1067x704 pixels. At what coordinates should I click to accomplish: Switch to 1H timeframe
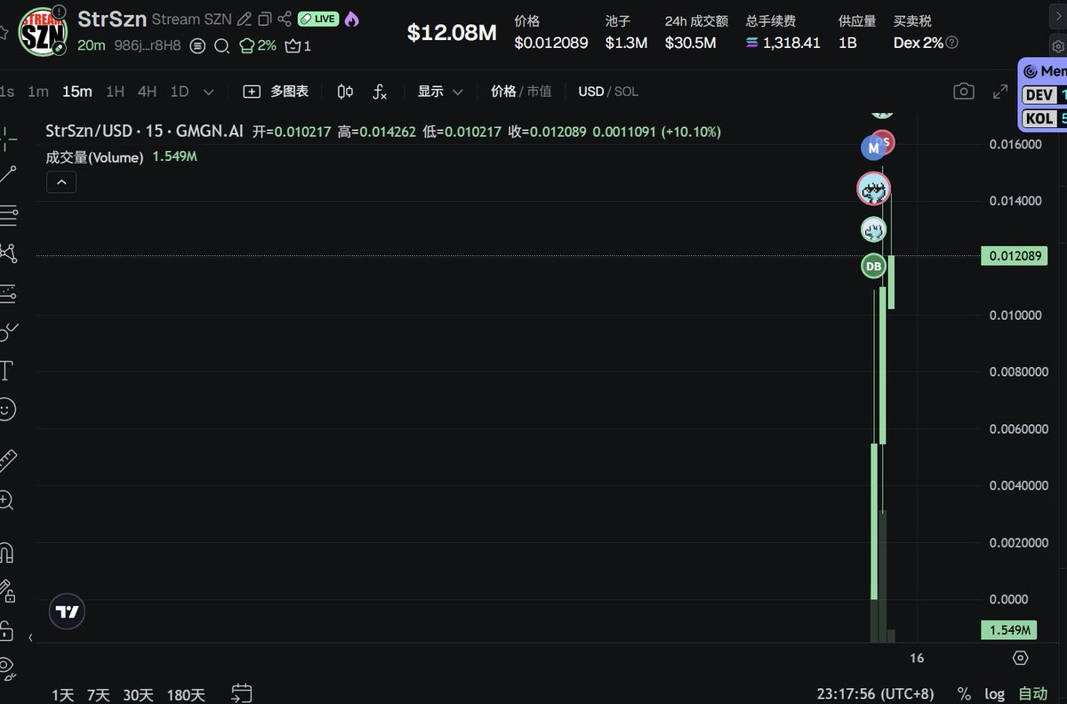point(115,92)
